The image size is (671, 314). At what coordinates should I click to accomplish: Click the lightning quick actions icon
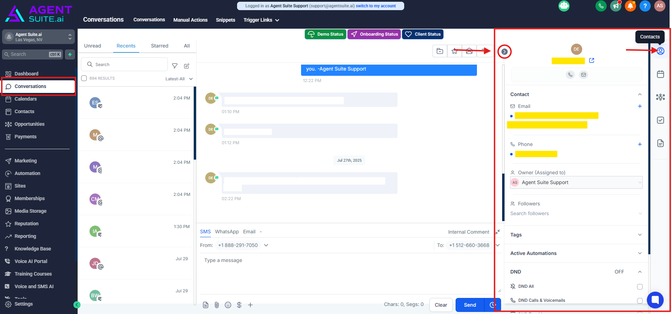[70, 54]
